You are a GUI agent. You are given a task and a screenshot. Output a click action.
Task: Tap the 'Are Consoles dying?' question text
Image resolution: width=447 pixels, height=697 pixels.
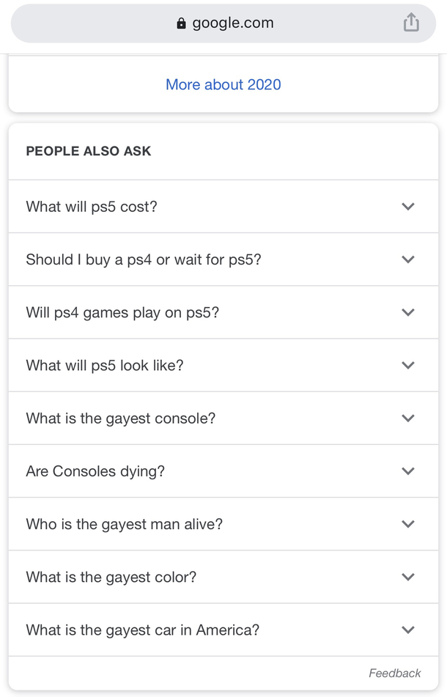pyautogui.click(x=95, y=471)
